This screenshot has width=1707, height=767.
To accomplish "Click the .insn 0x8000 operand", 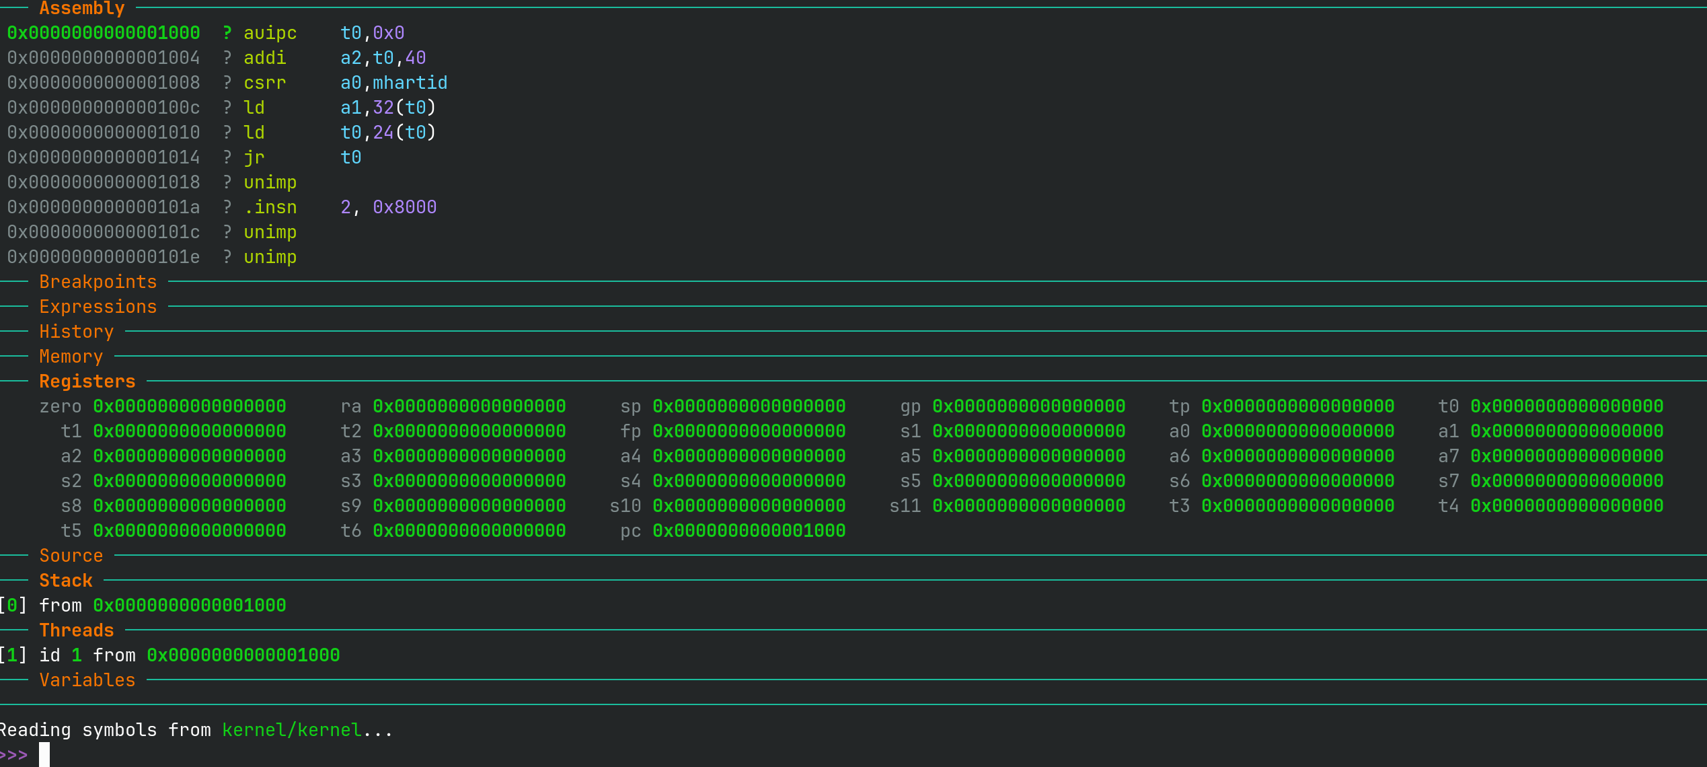I will click(404, 207).
